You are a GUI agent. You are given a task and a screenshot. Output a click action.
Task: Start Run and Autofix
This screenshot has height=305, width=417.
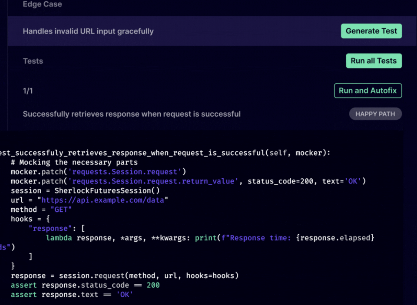coord(367,91)
